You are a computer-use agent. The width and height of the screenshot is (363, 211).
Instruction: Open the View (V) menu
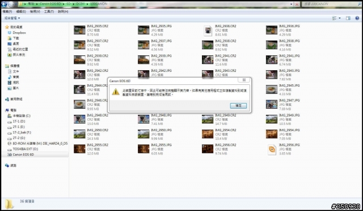pos(35,11)
